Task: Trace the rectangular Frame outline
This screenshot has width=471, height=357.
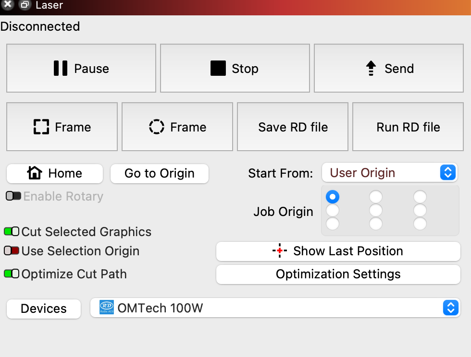Action: [62, 127]
